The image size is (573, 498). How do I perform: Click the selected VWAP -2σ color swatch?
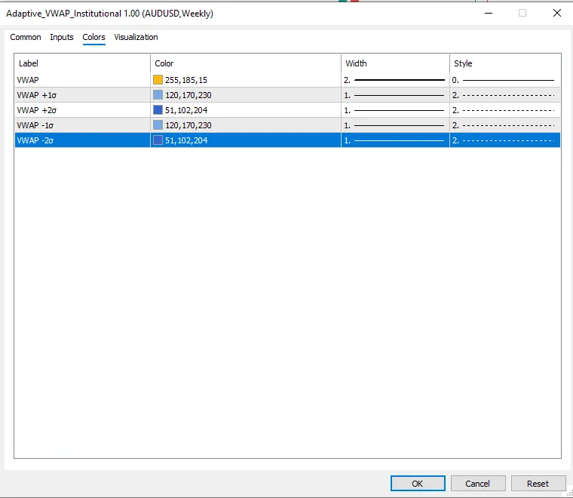(158, 140)
